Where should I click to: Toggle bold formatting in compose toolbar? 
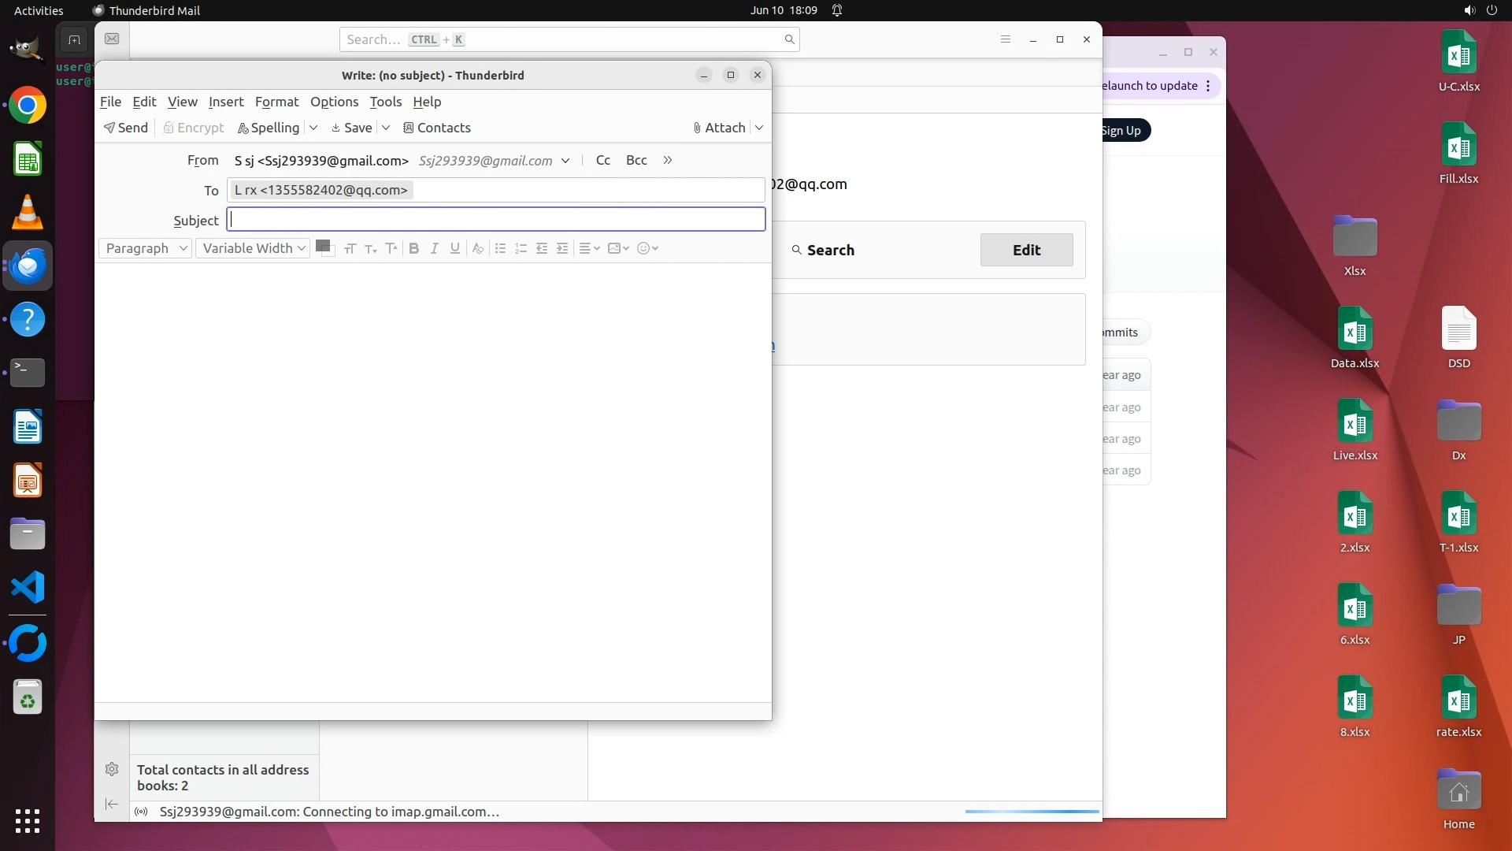tap(413, 248)
